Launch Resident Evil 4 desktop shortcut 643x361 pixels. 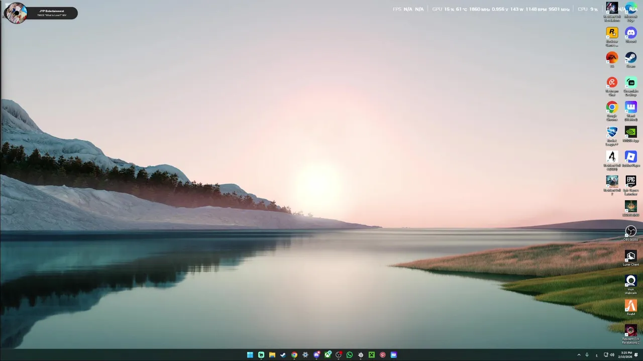pyautogui.click(x=612, y=161)
